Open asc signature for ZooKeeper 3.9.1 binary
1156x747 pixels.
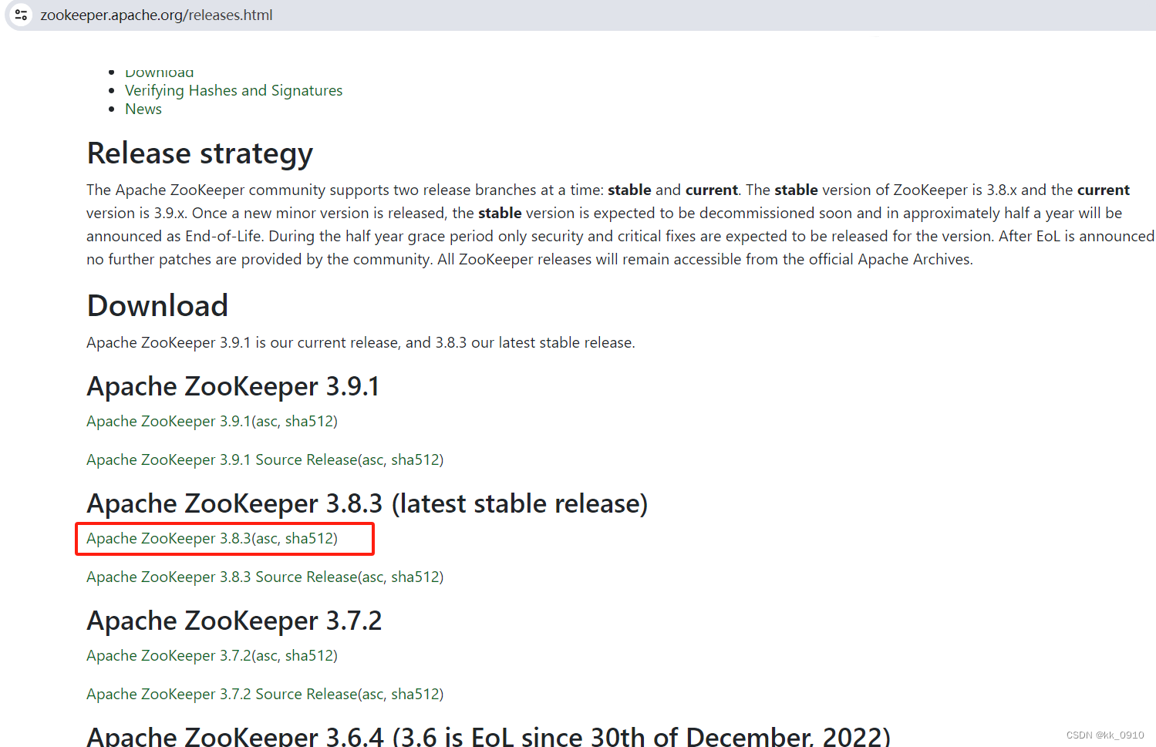pos(267,421)
